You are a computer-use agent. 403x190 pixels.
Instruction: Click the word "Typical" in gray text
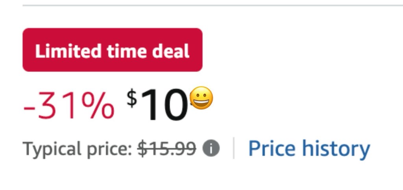(x=48, y=149)
